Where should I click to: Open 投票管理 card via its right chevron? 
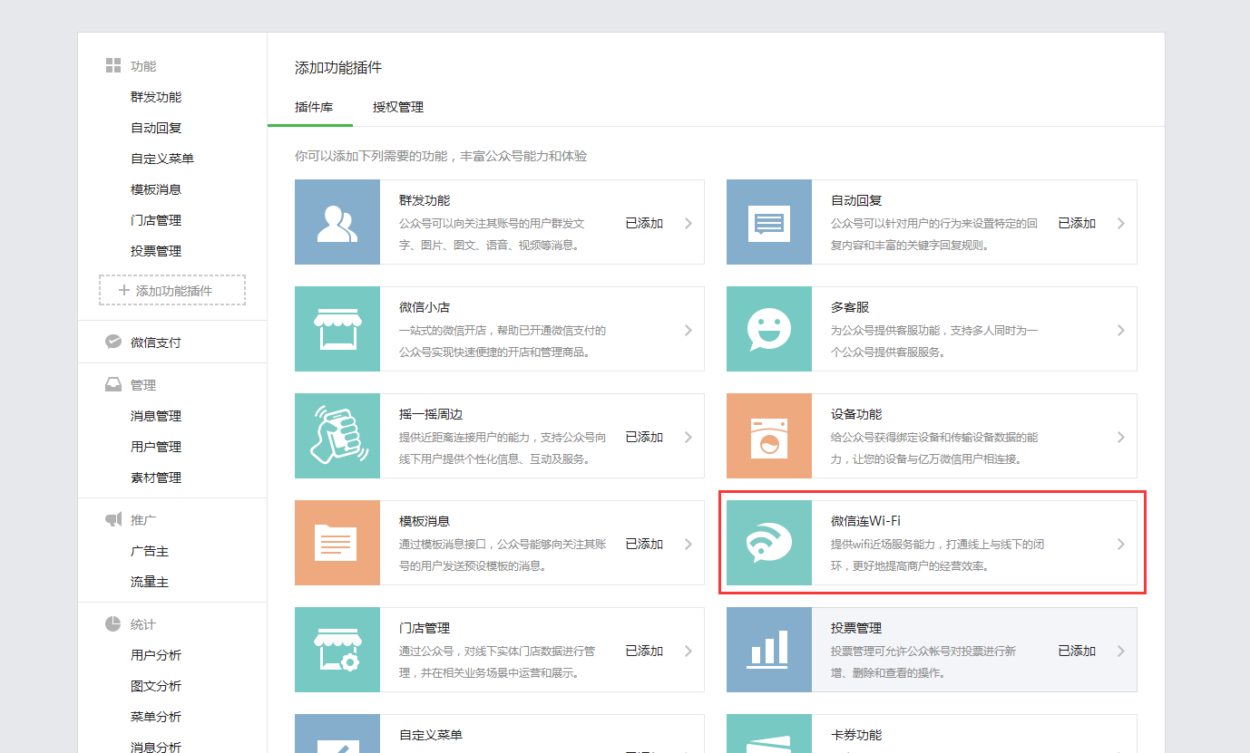1121,651
